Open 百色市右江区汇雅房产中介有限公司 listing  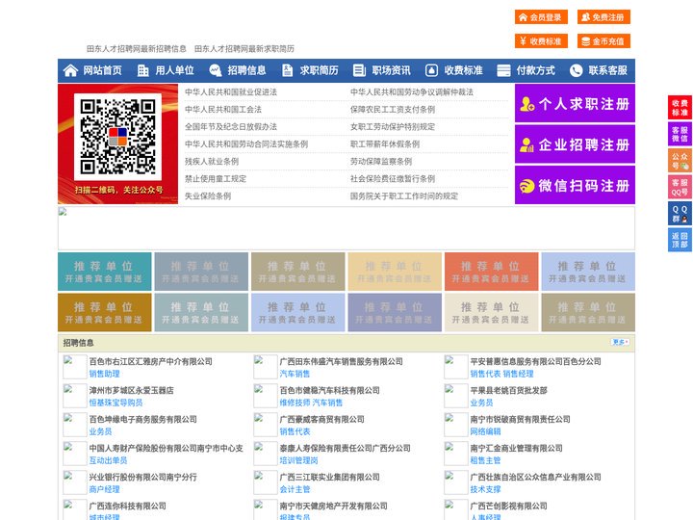(151, 361)
